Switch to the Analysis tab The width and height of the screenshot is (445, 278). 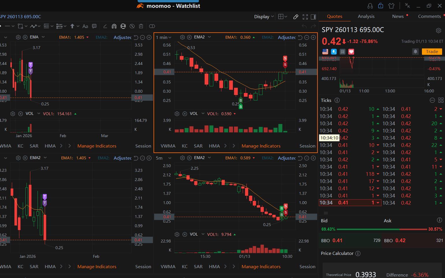click(x=366, y=16)
